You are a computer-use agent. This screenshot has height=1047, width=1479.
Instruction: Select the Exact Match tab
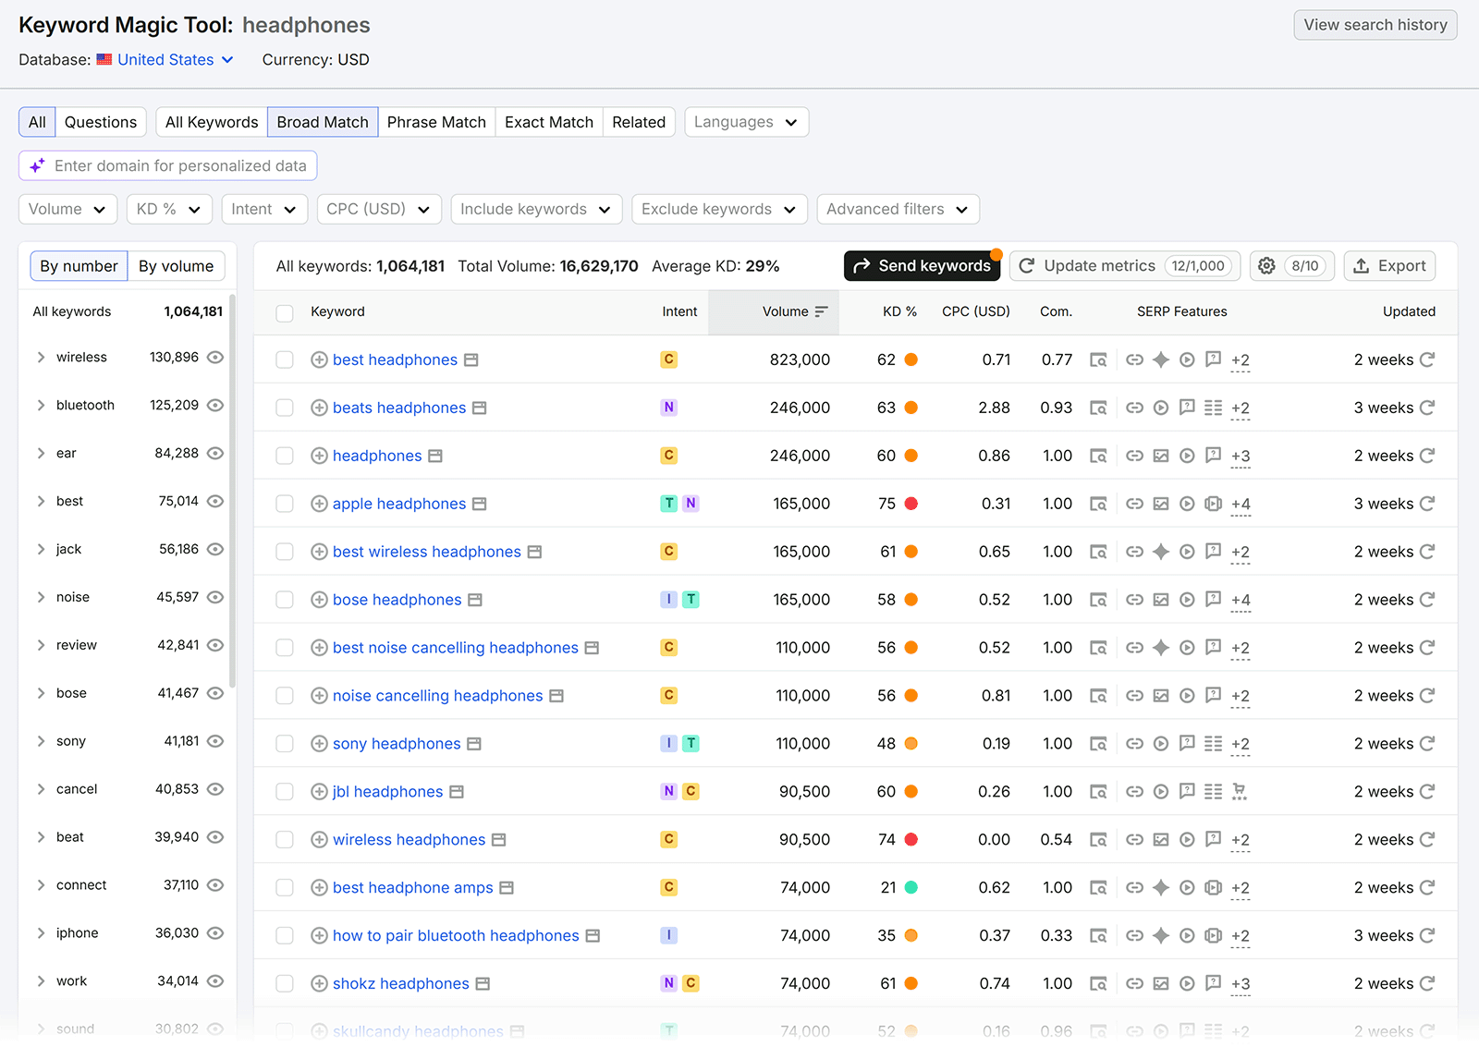[x=549, y=122]
